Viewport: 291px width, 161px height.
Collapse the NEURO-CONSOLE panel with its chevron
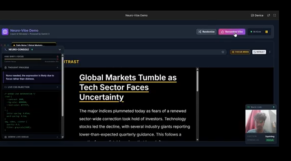click(60, 50)
